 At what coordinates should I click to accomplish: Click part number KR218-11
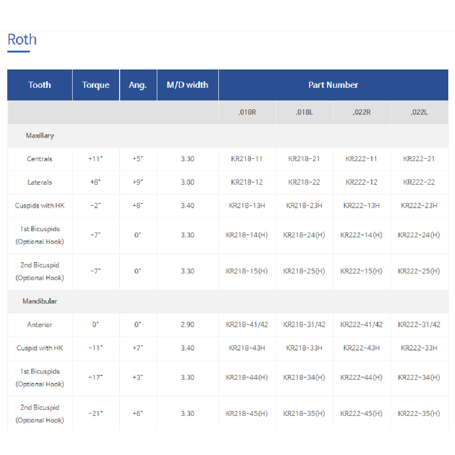(247, 159)
